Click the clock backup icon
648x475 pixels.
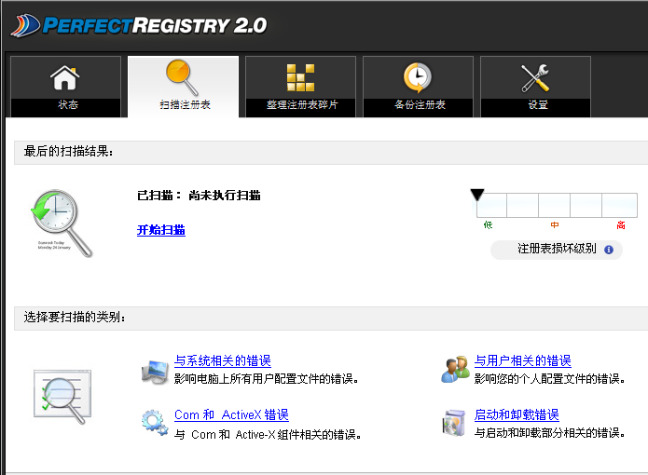418,77
